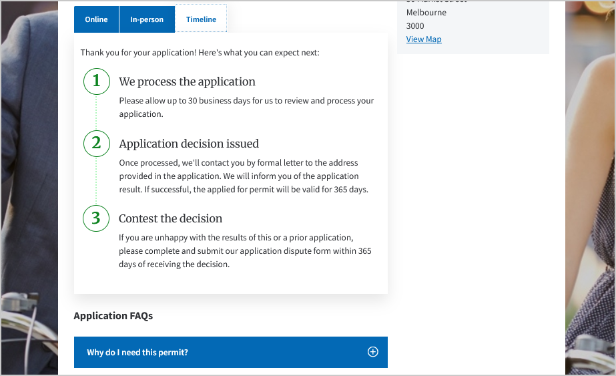Click the application dispute form paragraph

tap(245, 251)
